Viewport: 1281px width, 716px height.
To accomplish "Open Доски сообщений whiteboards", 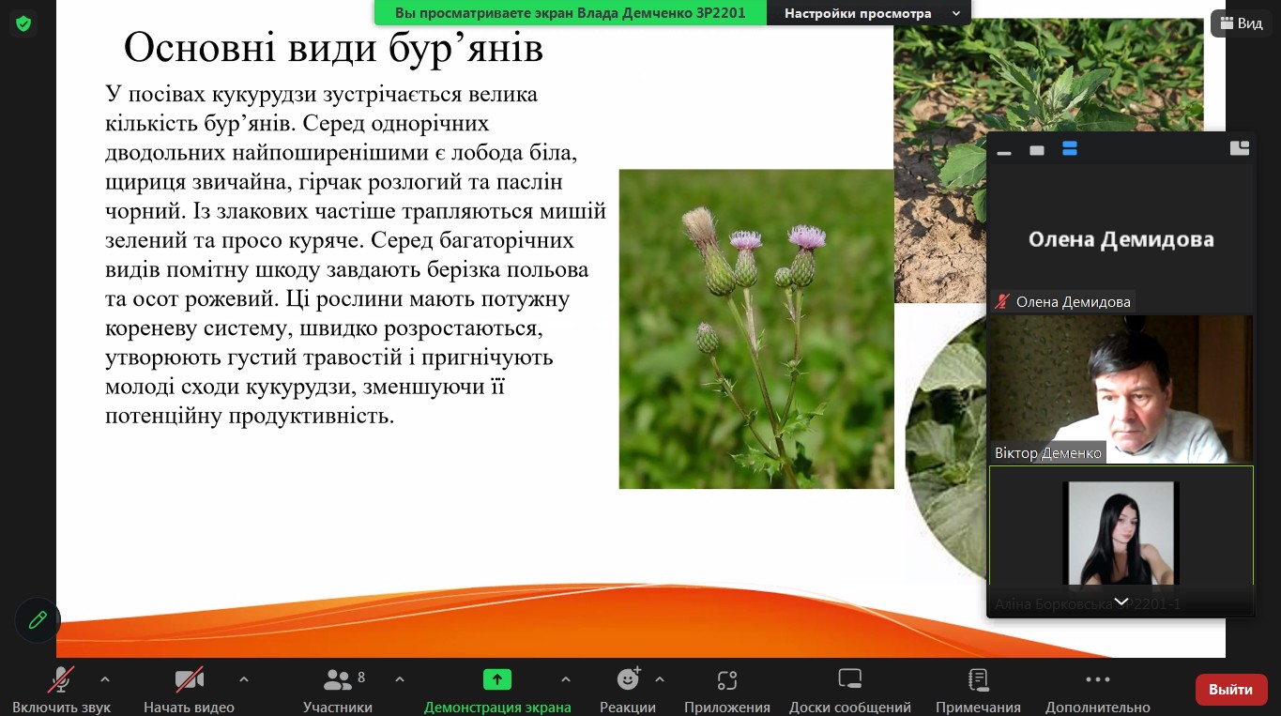I will click(849, 690).
